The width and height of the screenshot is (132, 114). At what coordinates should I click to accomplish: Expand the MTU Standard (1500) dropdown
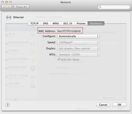click(x=78, y=55)
